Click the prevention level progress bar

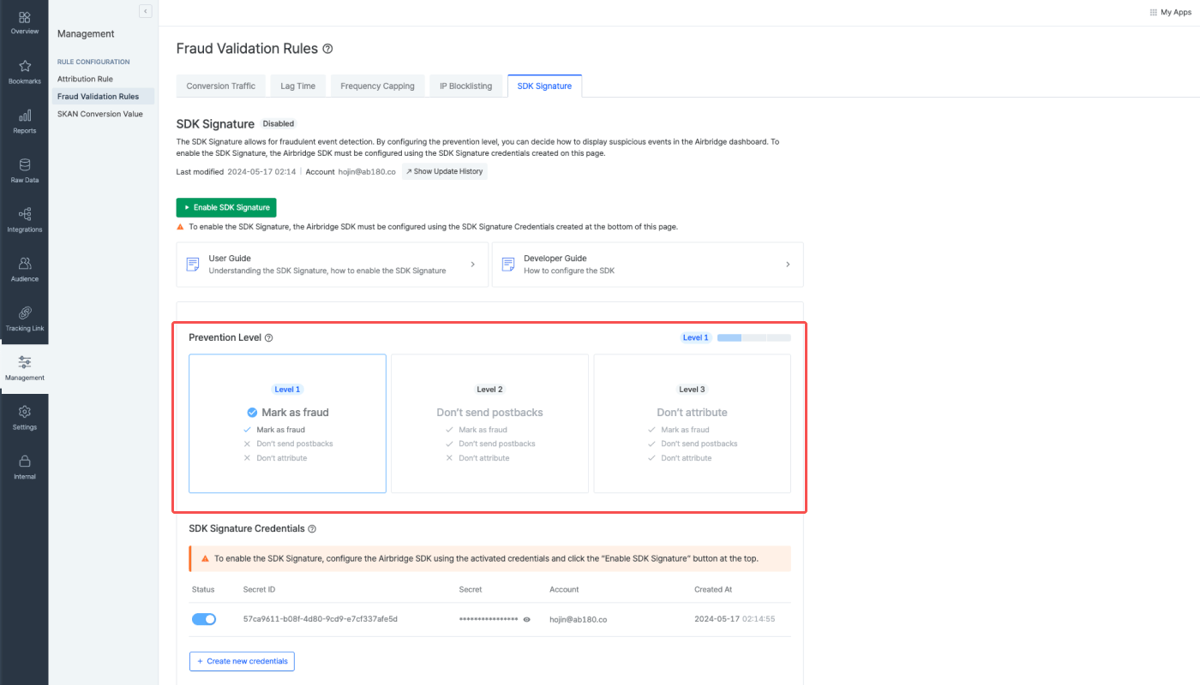point(753,338)
